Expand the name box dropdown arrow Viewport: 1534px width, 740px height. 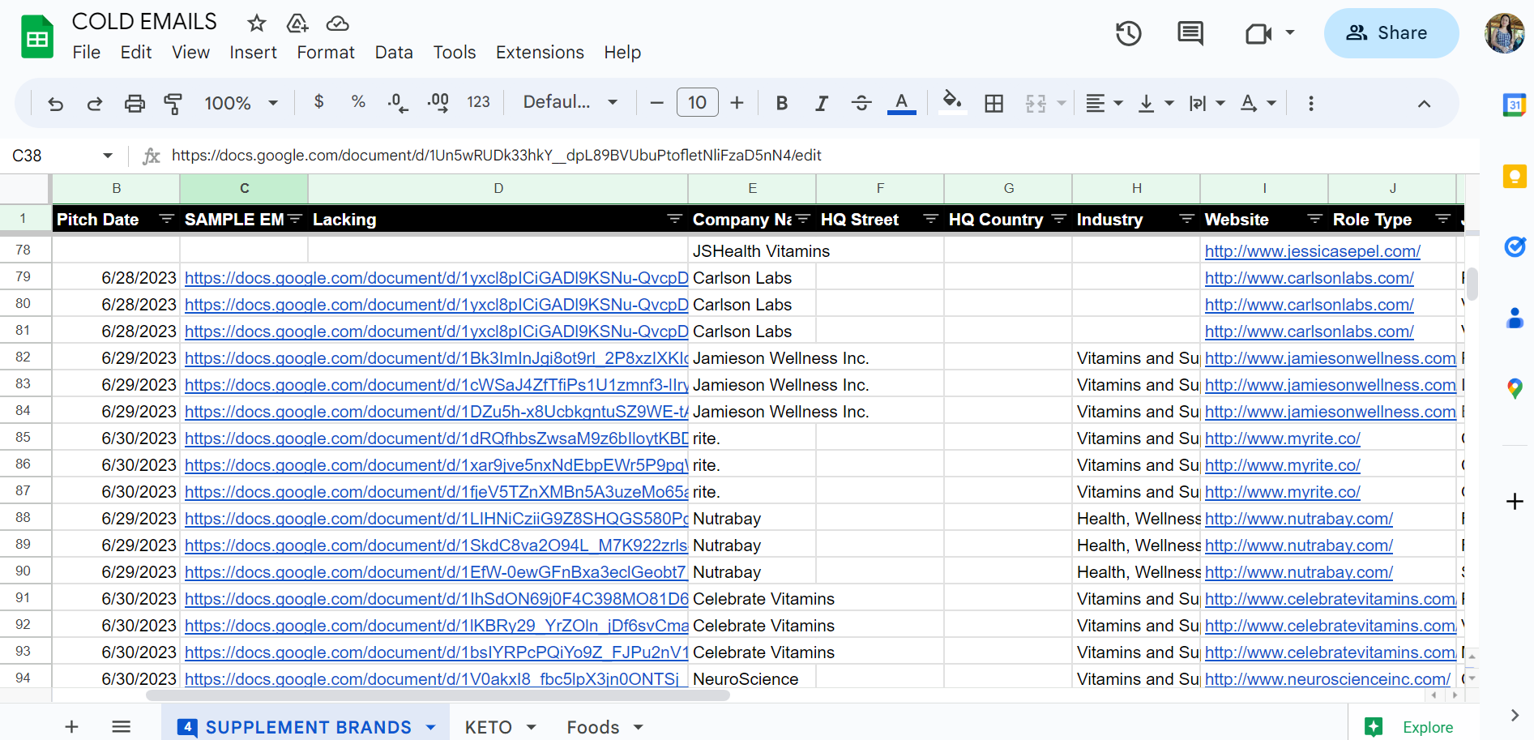(108, 156)
